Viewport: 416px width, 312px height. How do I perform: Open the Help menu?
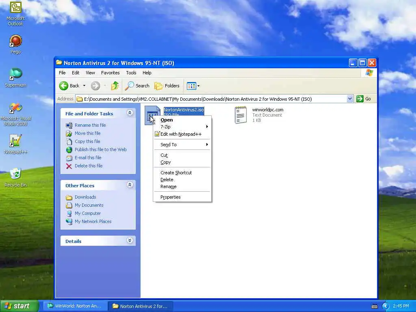pos(147,73)
